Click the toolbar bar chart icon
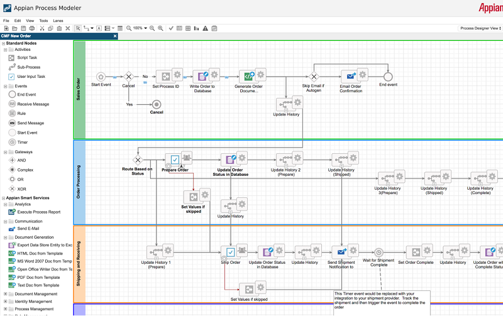 point(196,28)
